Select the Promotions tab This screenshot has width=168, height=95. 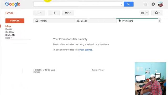point(137,21)
